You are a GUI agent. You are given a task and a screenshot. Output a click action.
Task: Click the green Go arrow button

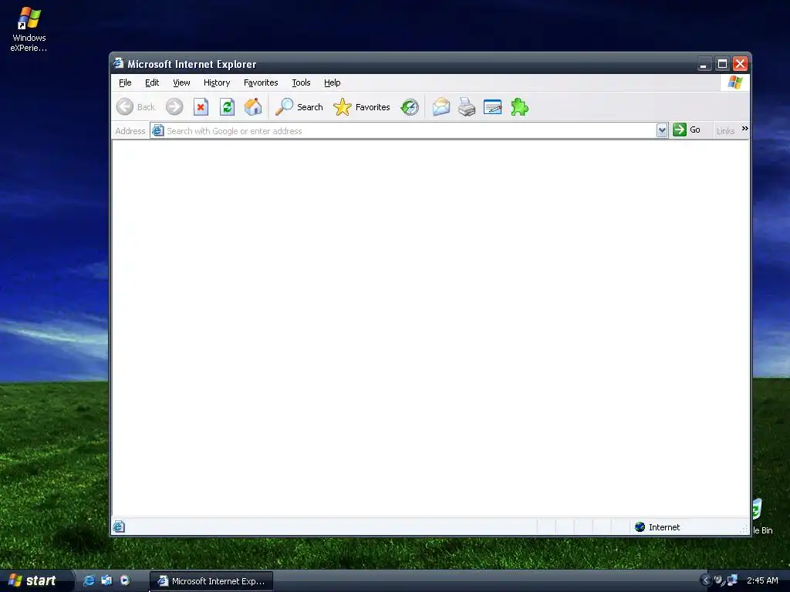tap(687, 129)
